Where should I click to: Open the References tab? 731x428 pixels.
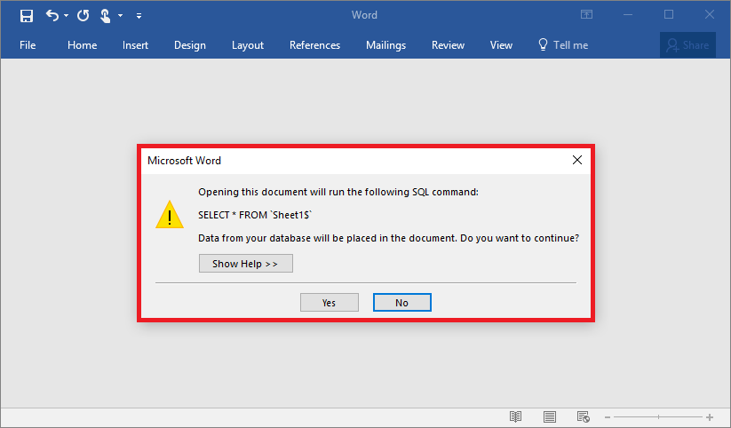click(x=314, y=45)
